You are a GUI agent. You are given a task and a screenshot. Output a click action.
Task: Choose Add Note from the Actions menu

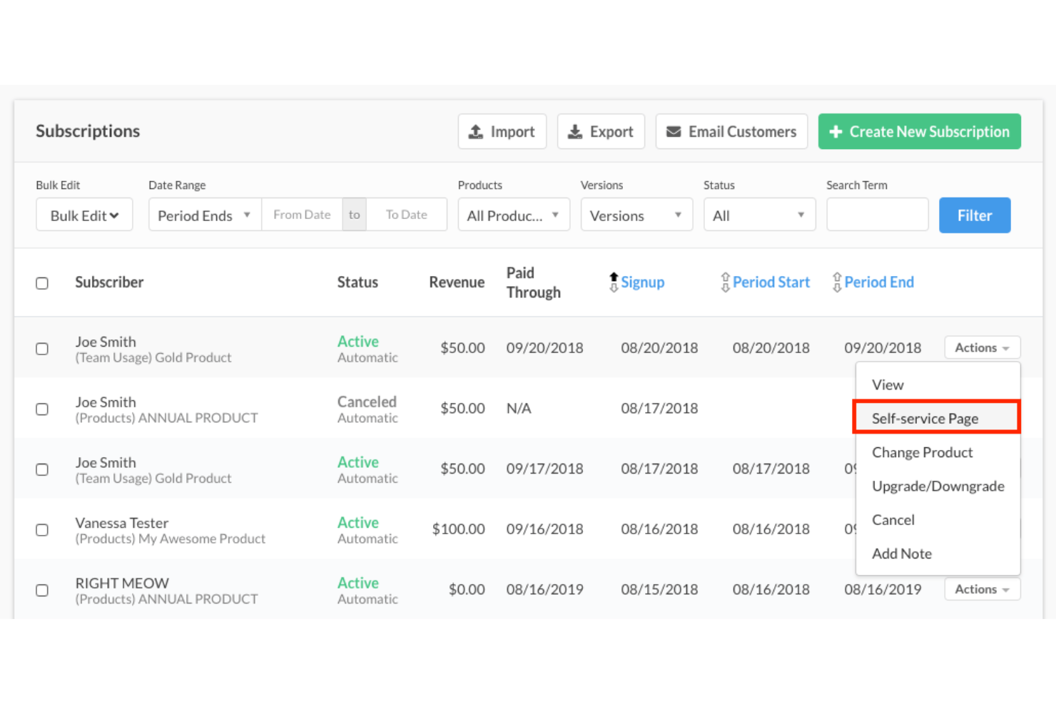click(901, 553)
